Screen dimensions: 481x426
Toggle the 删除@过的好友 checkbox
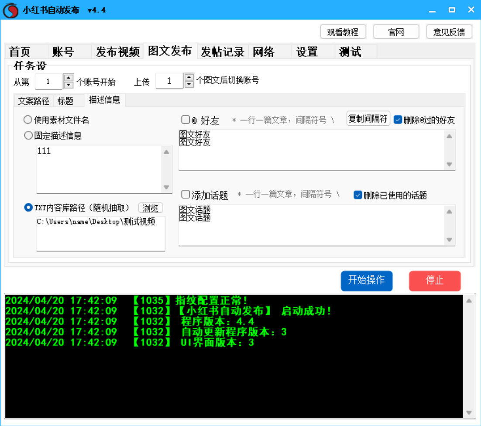(x=398, y=120)
